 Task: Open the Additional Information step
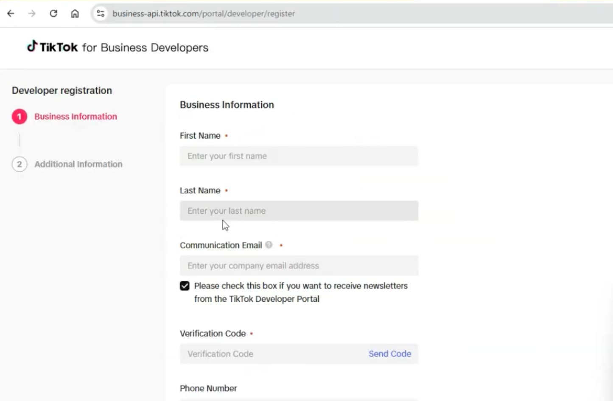[78, 164]
